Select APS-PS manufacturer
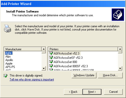The height and width of the screenshot is (98, 126). (10, 67)
